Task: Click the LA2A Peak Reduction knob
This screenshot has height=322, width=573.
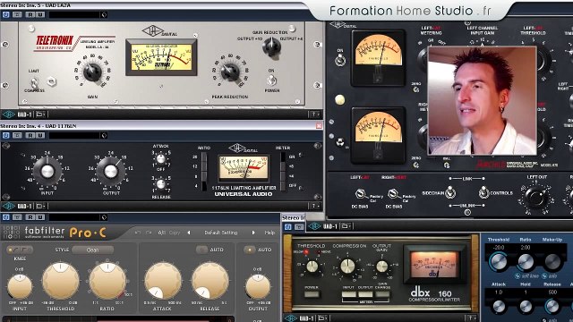Action: [230, 72]
